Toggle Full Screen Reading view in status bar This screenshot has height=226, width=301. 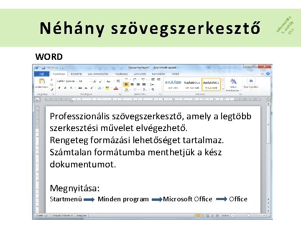tap(202, 216)
